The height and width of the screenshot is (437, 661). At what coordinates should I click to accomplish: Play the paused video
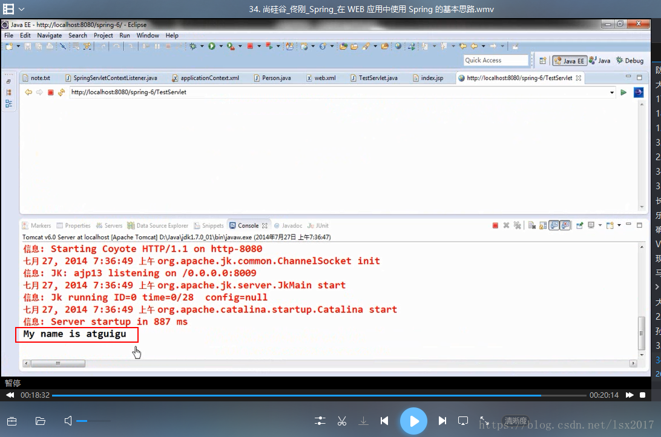[413, 421]
